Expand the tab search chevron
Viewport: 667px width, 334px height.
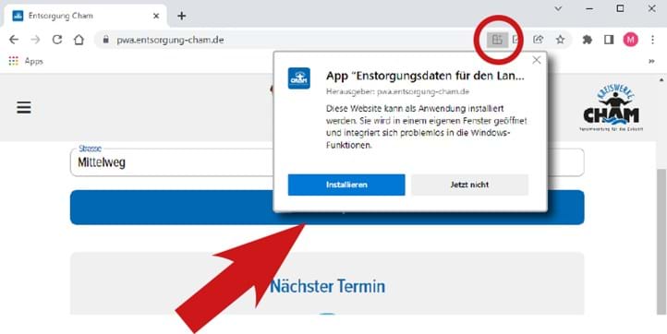pyautogui.click(x=559, y=8)
